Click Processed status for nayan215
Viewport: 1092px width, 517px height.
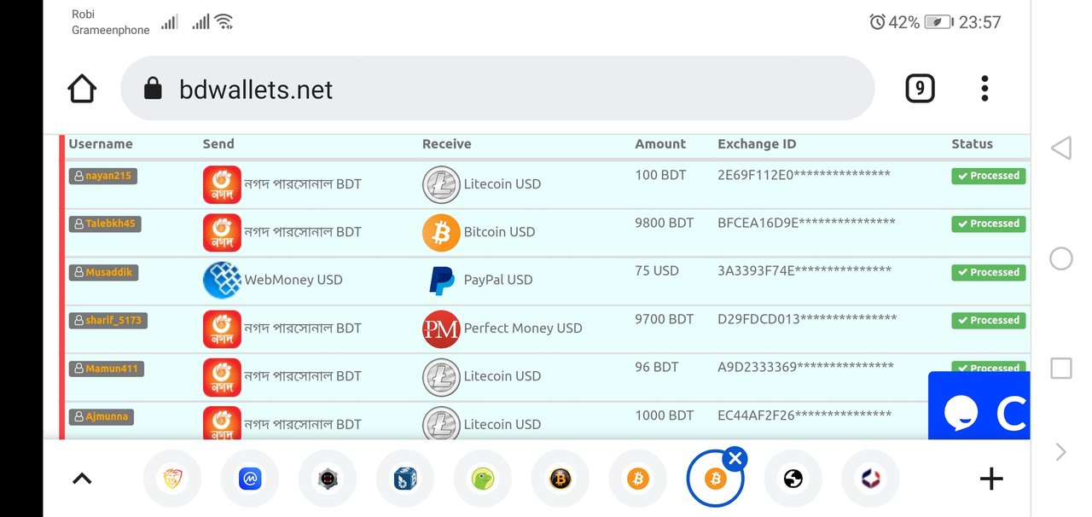tap(989, 176)
